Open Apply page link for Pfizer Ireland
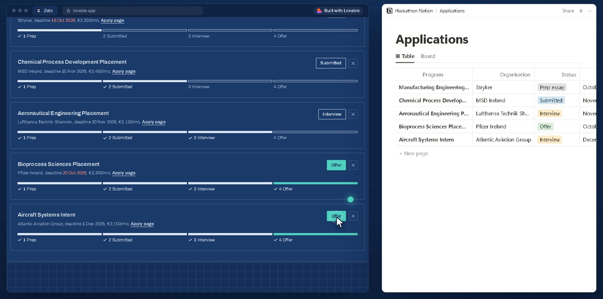 [124, 173]
